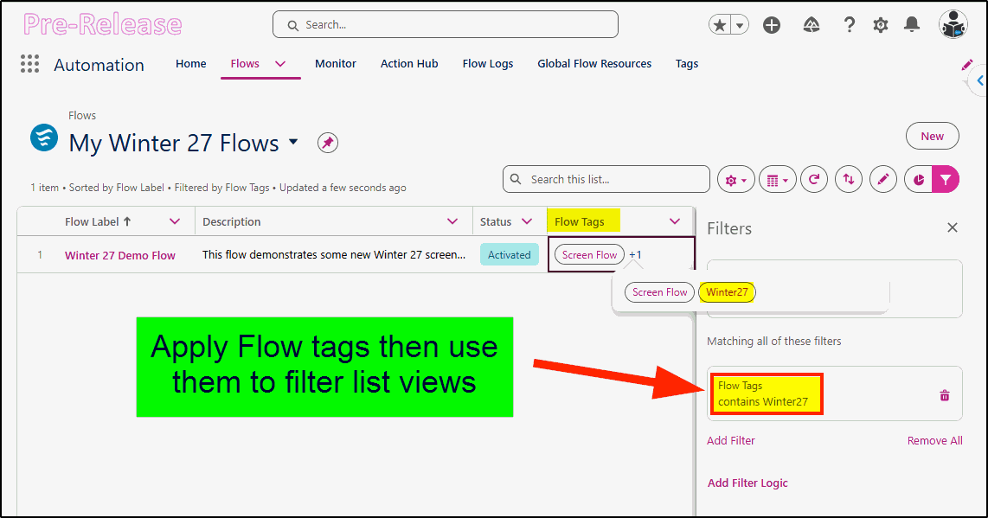Switch to the Monitor tab

pos(335,64)
